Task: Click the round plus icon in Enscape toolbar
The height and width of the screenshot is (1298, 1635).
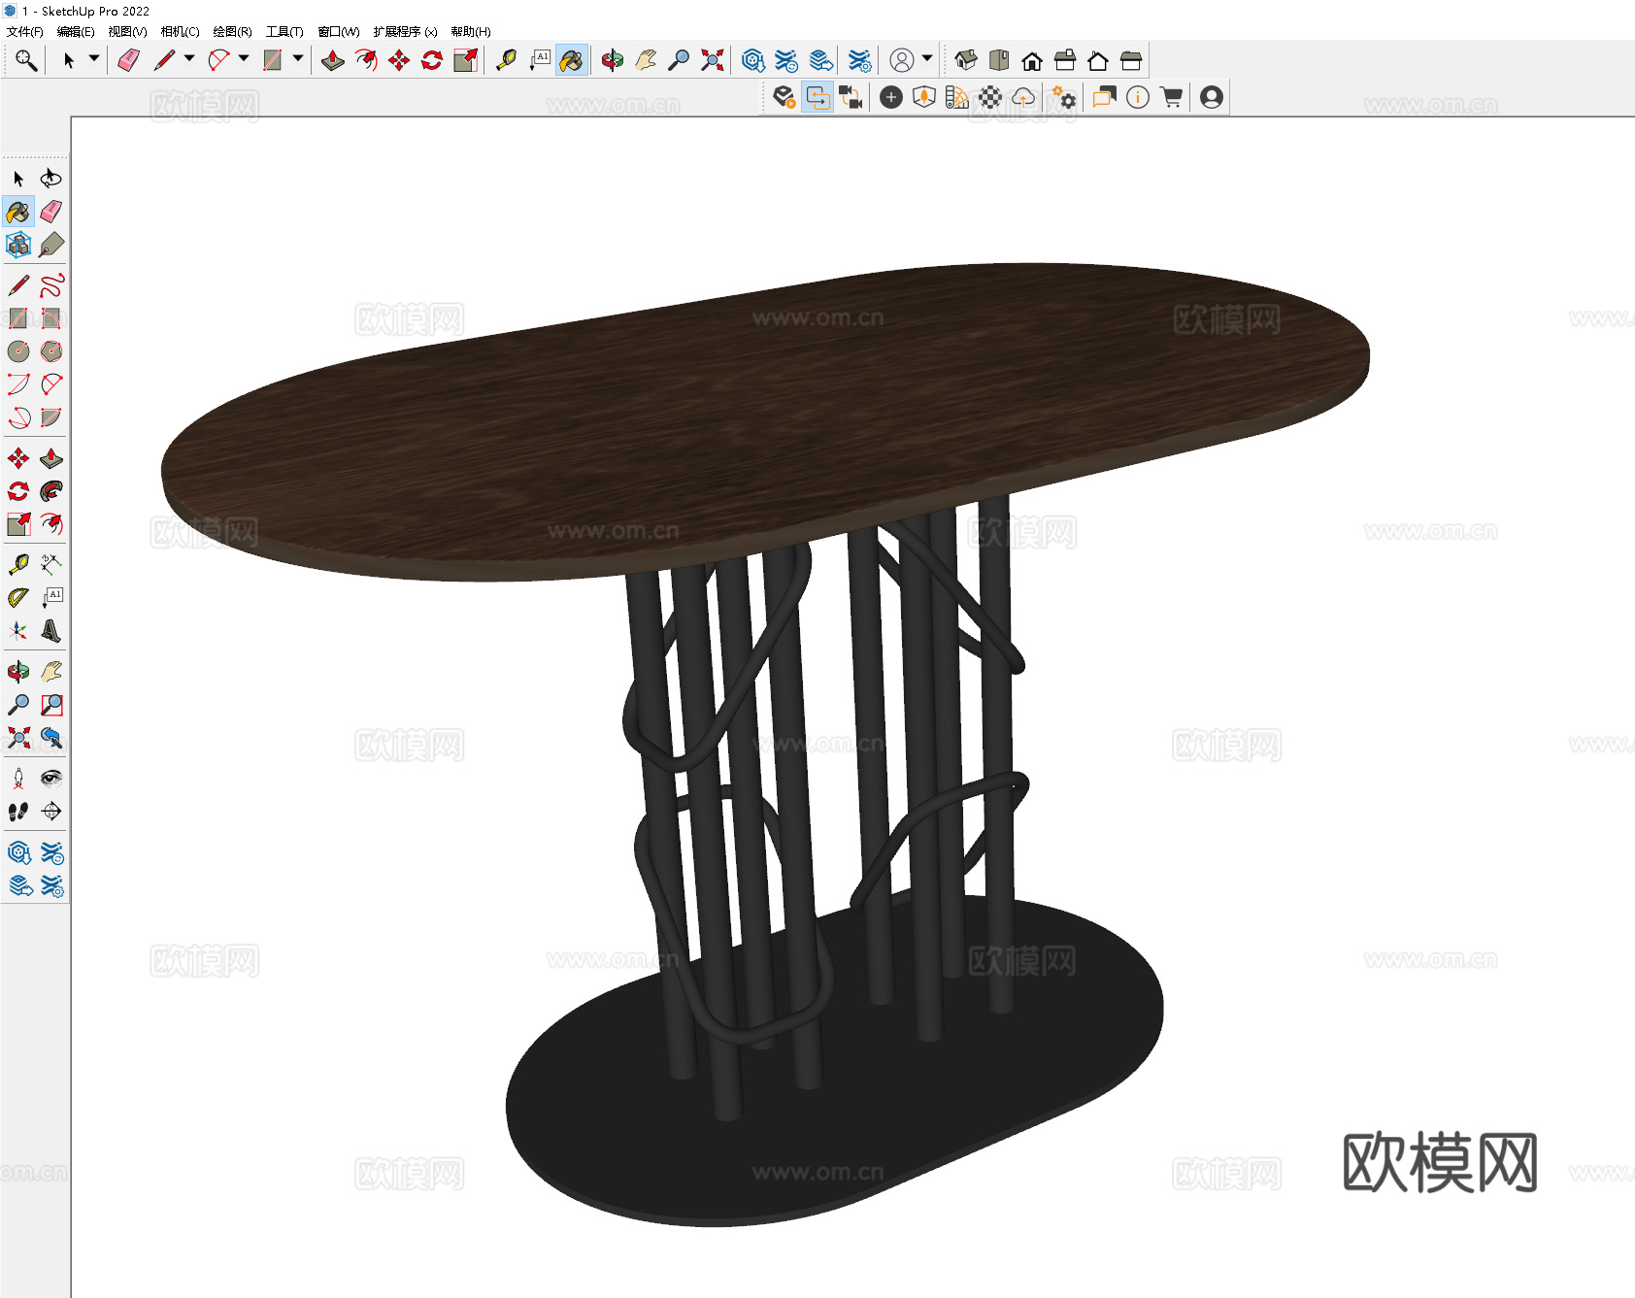Action: [x=891, y=97]
